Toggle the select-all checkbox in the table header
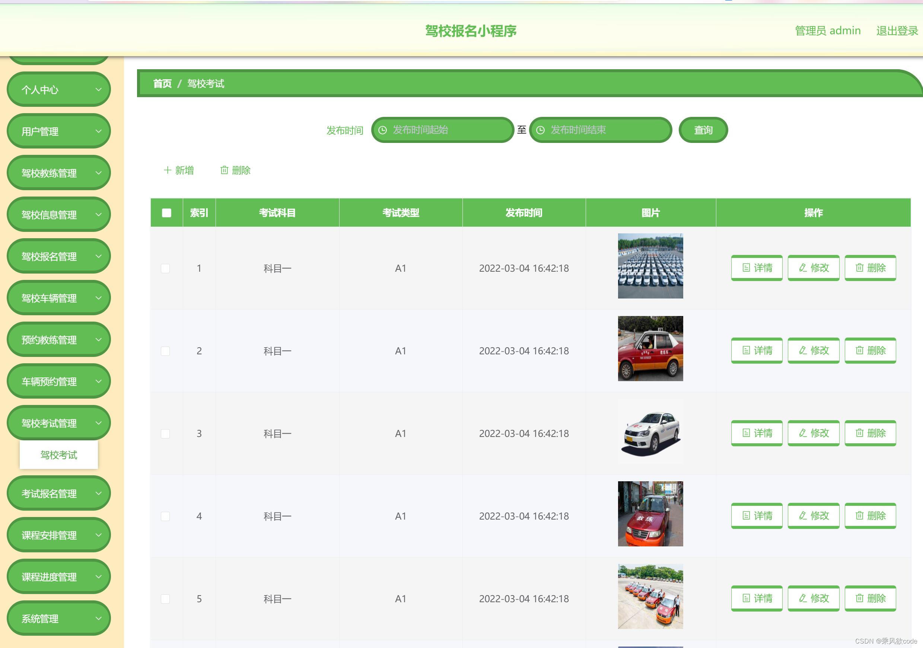 pos(166,213)
